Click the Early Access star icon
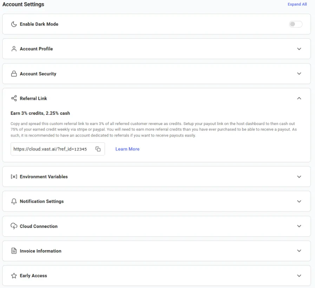 (x=14, y=276)
